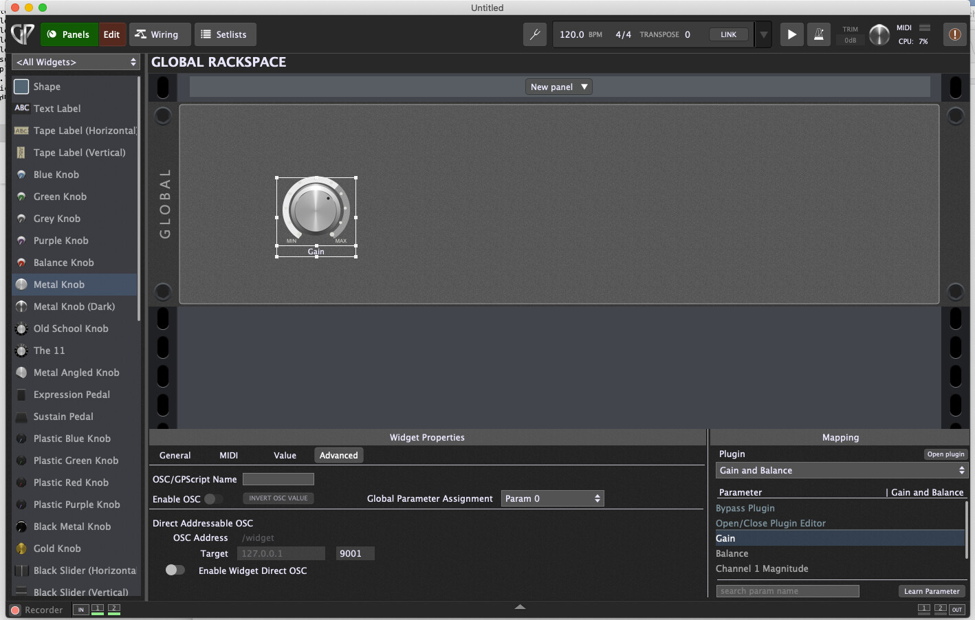Click the Edit button

pos(112,34)
